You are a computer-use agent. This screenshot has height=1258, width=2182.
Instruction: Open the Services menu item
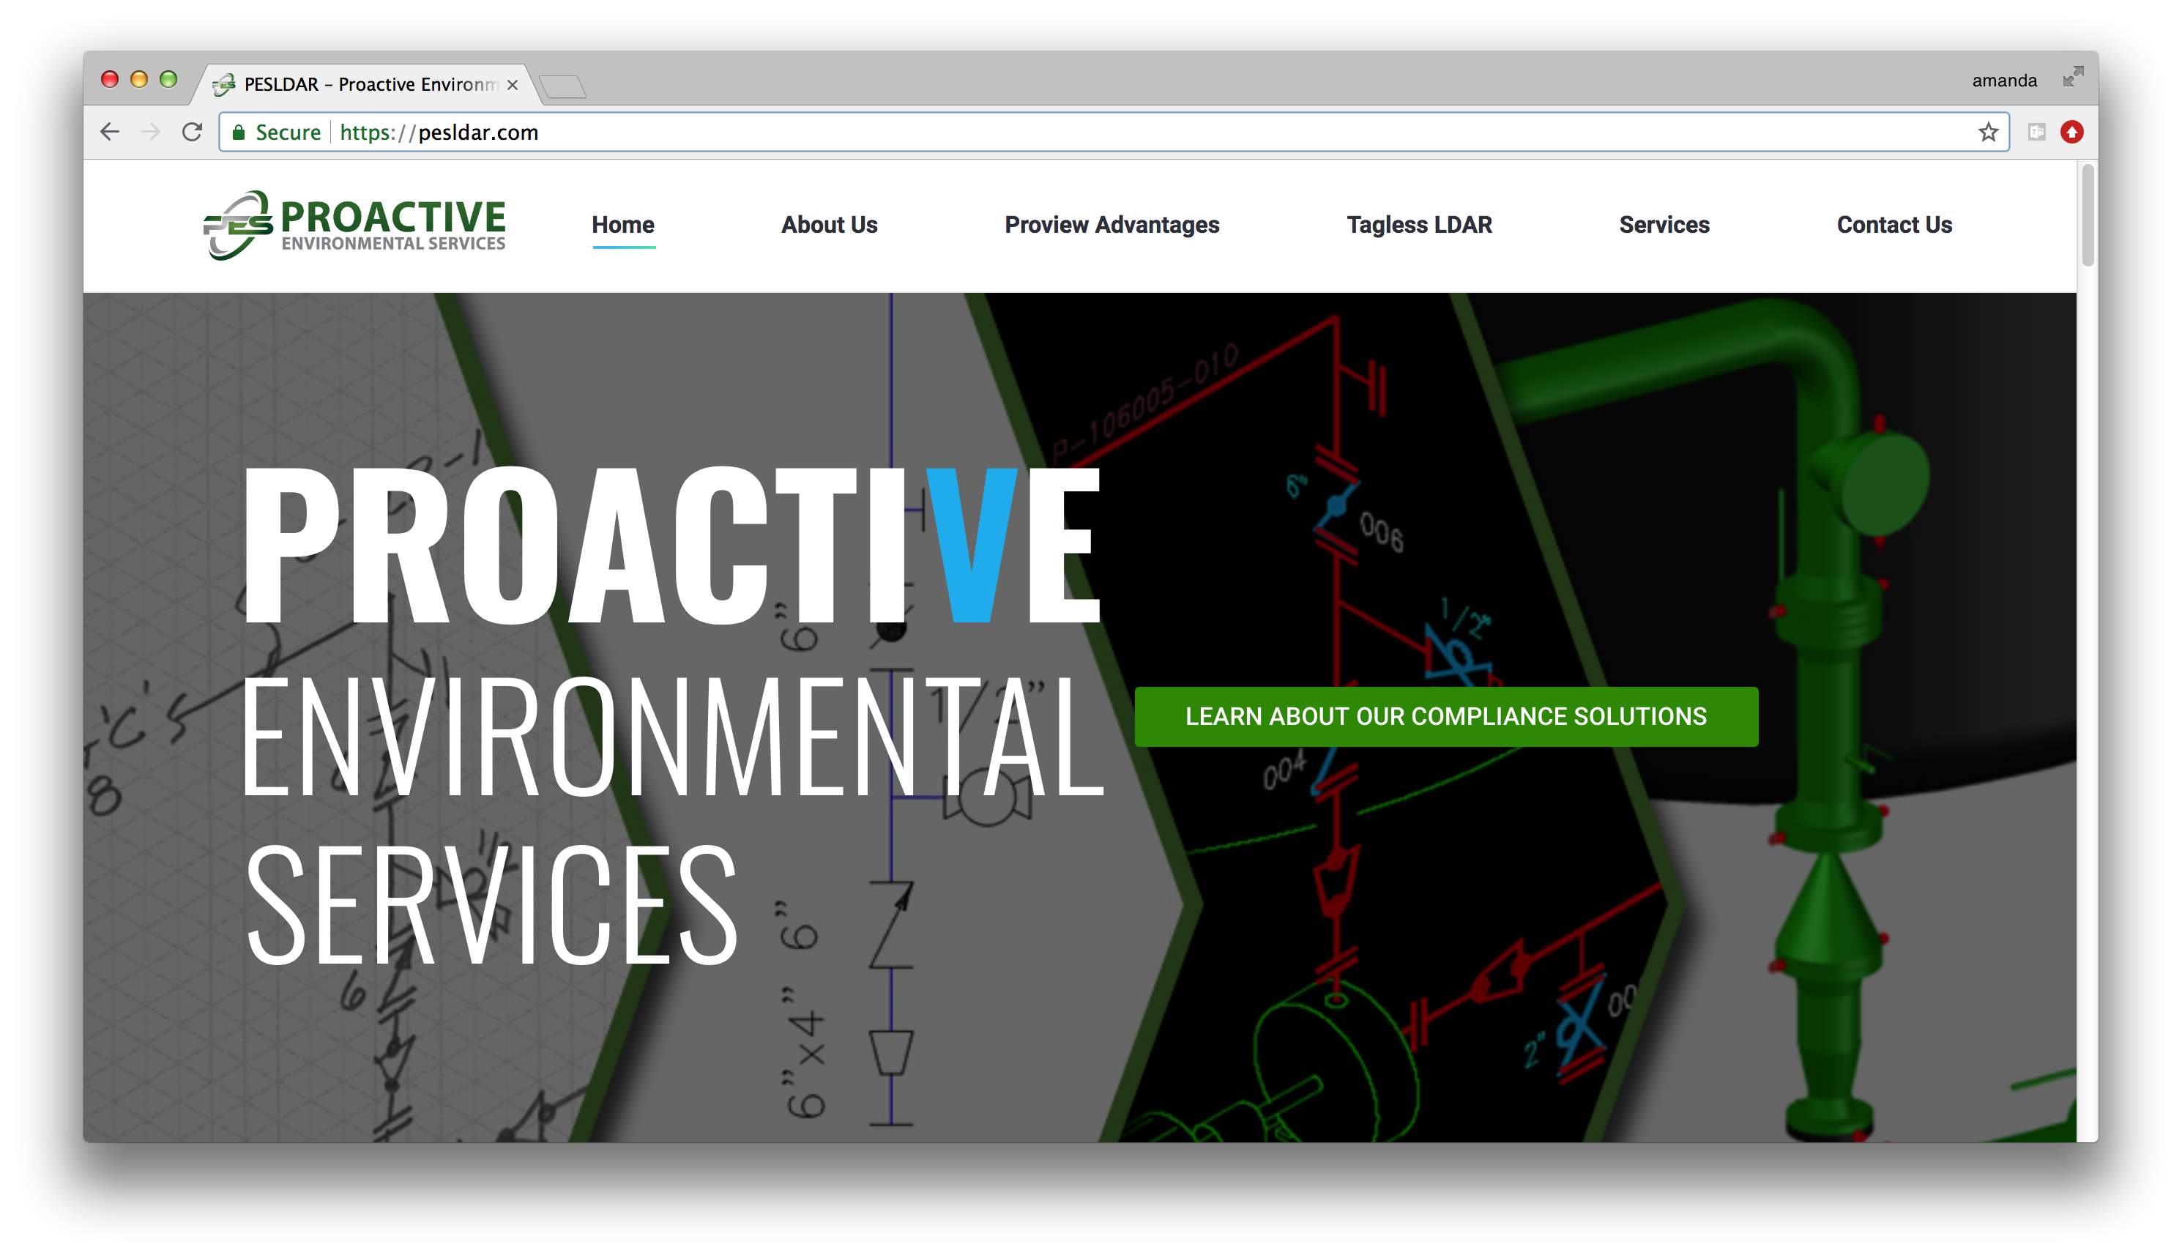pyautogui.click(x=1664, y=225)
